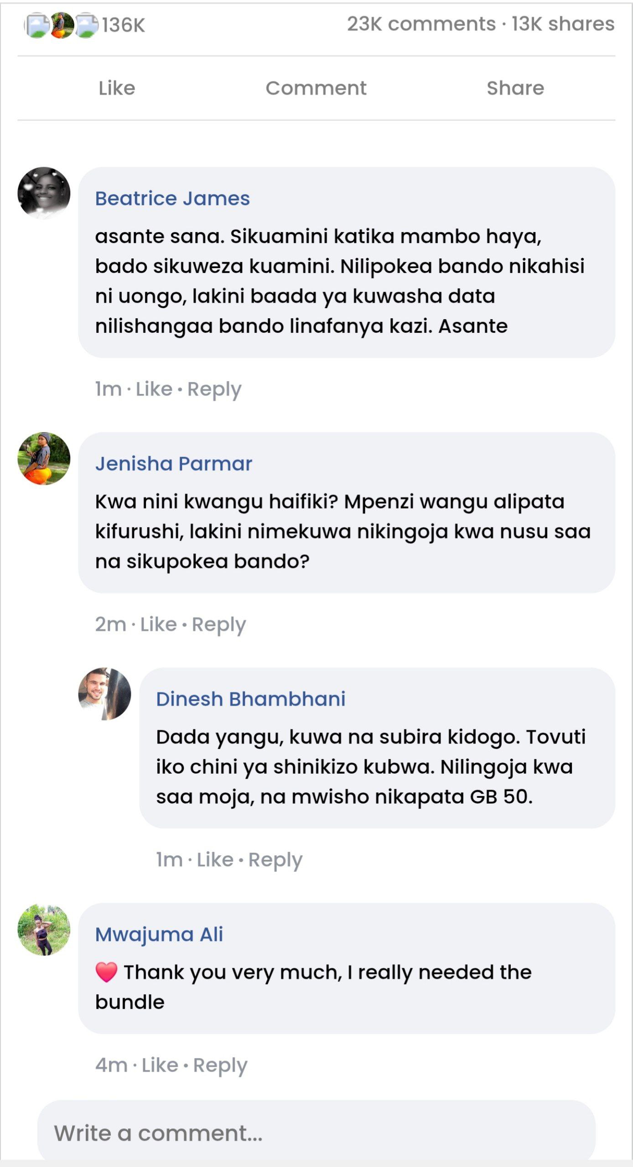Image resolution: width=633 pixels, height=1167 pixels.
Task: Open Jenisha Parmar's profile picture
Action: pyautogui.click(x=44, y=458)
